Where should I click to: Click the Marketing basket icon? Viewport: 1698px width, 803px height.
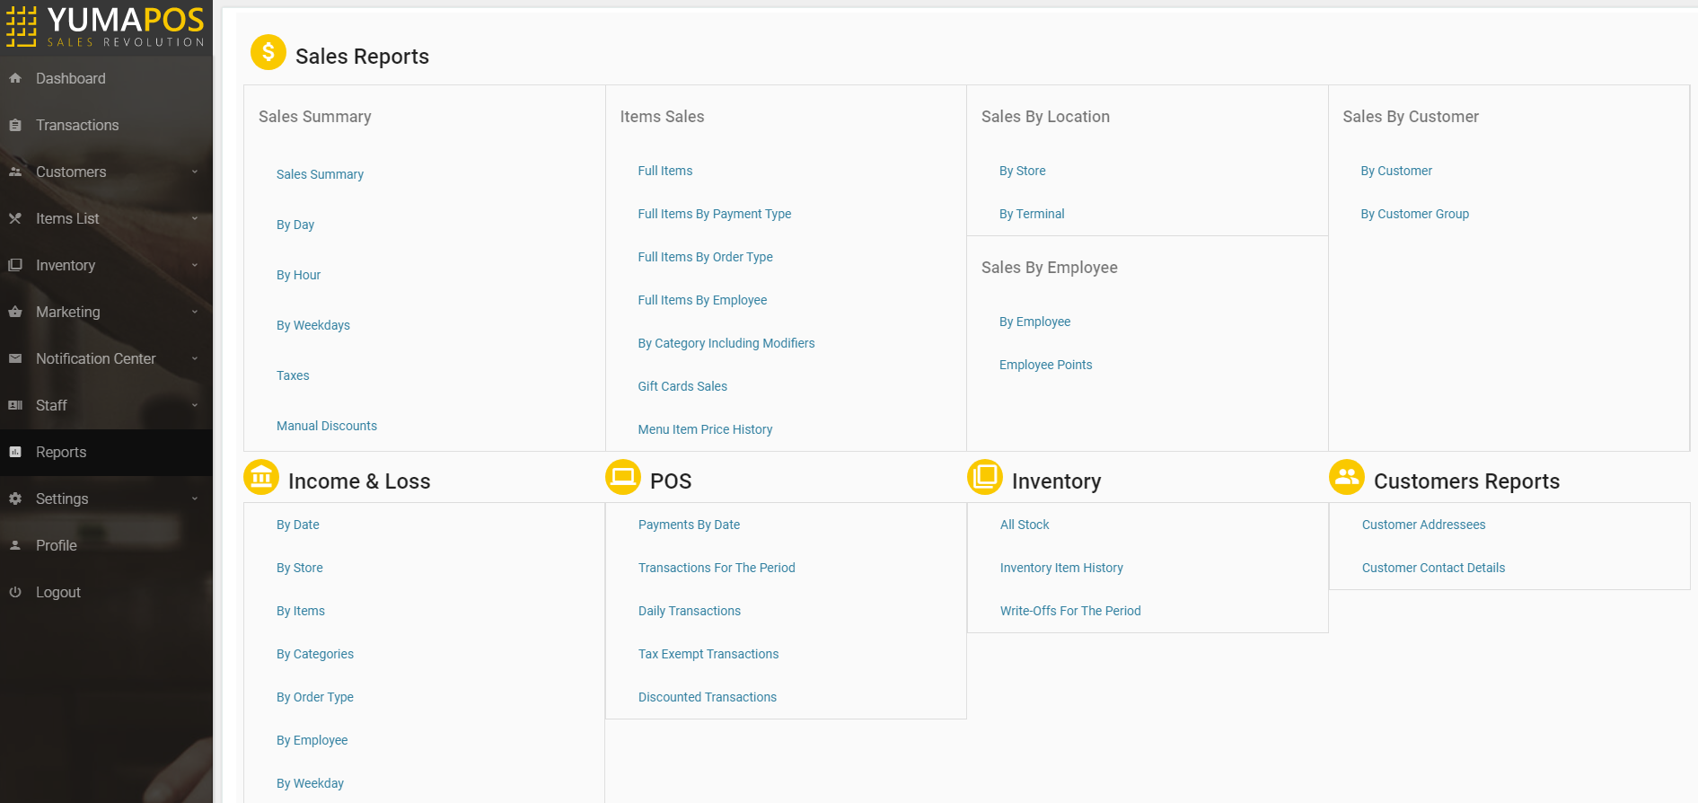(x=15, y=312)
